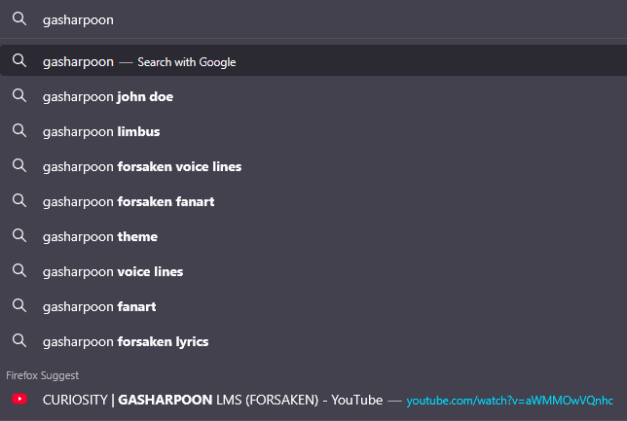Open 'CURIOSITY | GASHARPOON LMS (FORSAKEN)' YouTube result

[x=313, y=400]
